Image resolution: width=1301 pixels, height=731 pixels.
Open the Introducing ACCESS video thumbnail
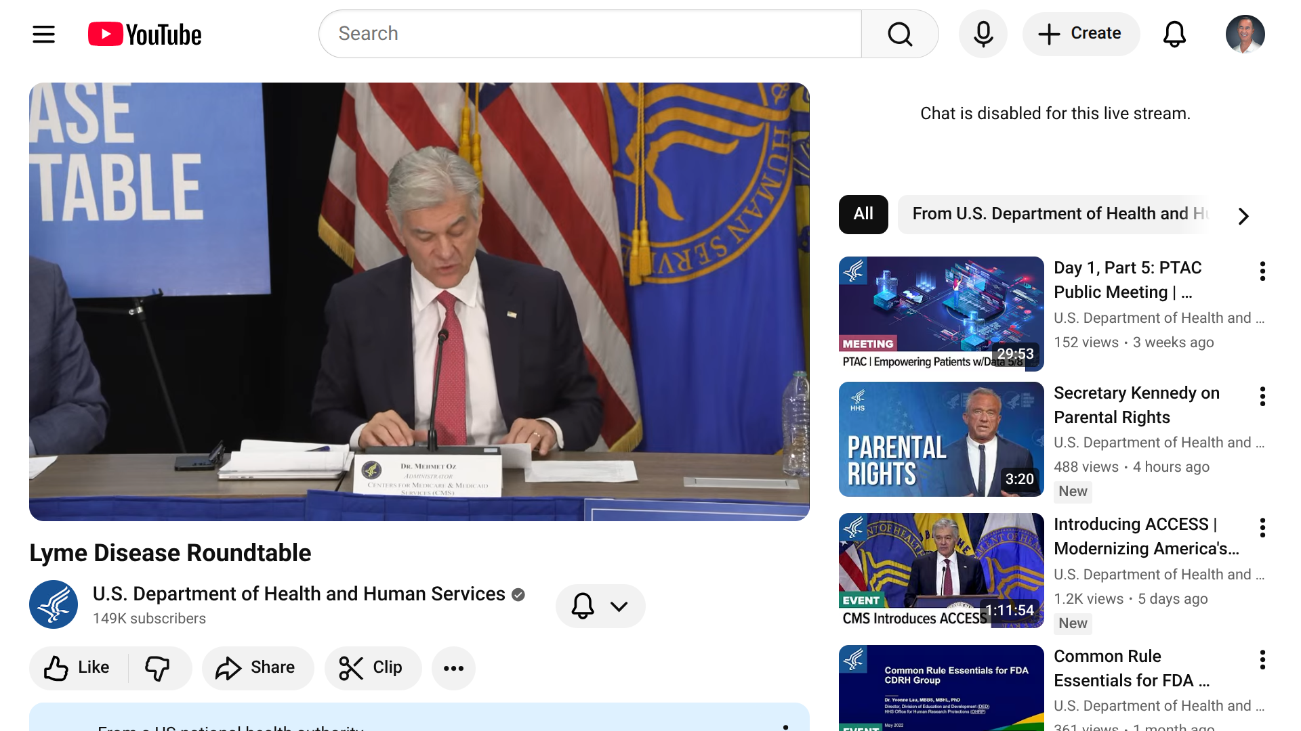coord(941,570)
